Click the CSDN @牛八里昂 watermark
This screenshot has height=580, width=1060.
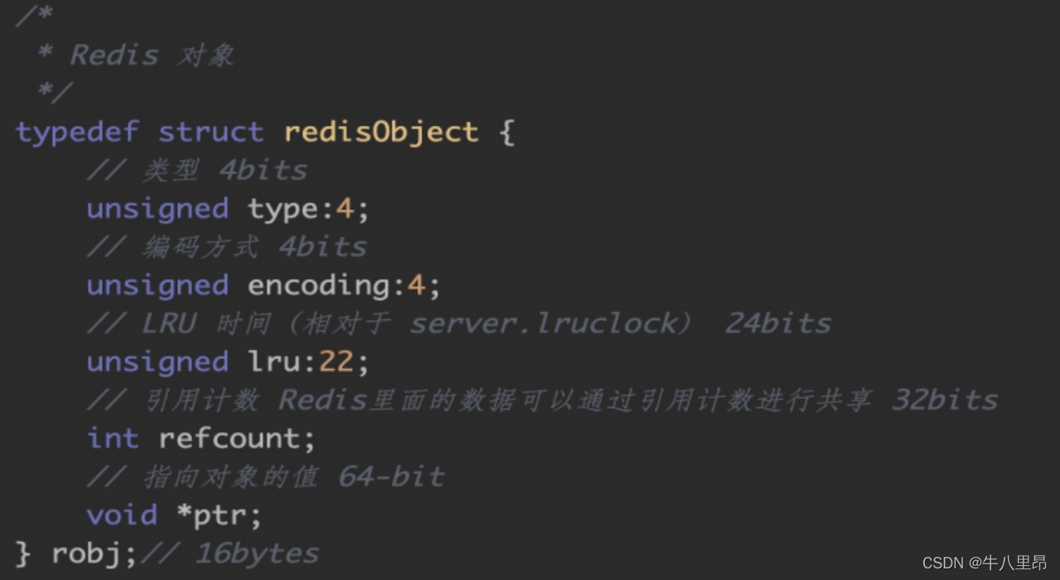pos(984,563)
